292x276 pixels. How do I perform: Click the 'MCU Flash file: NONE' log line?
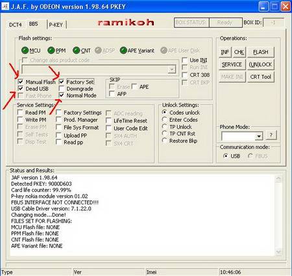35,227
